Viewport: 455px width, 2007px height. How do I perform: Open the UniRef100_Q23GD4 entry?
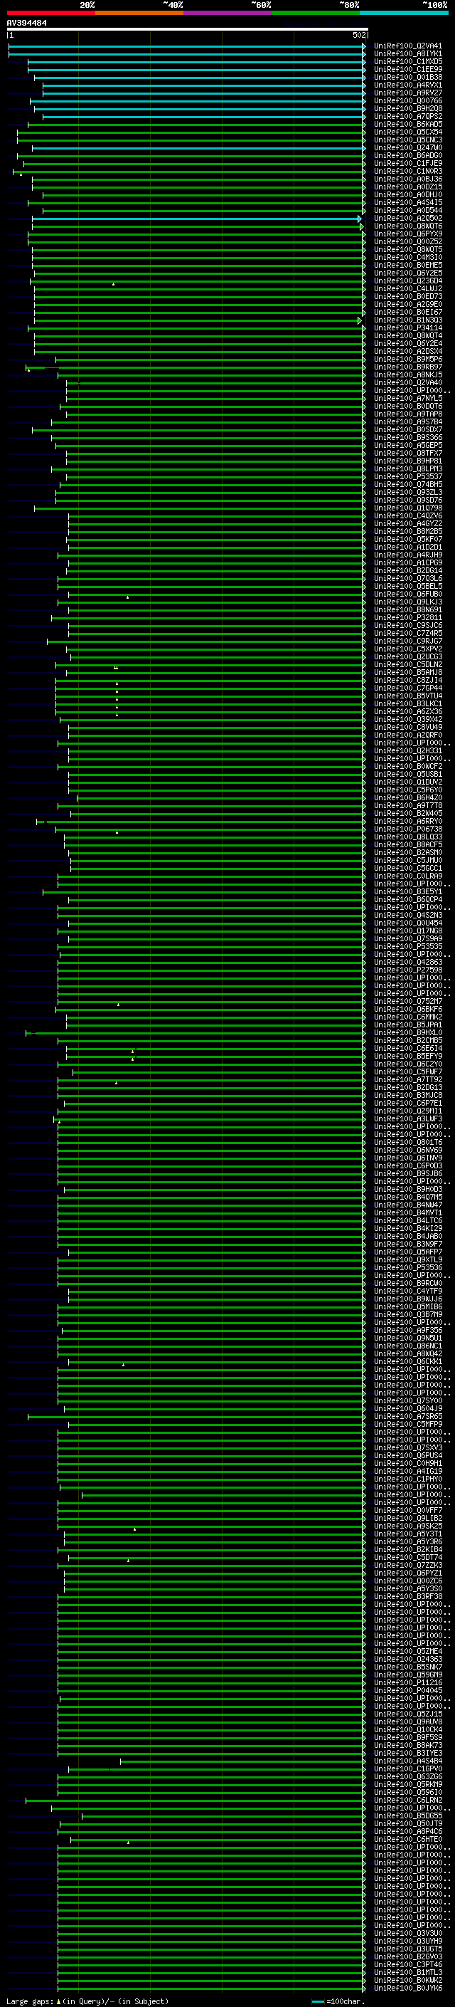click(x=407, y=281)
